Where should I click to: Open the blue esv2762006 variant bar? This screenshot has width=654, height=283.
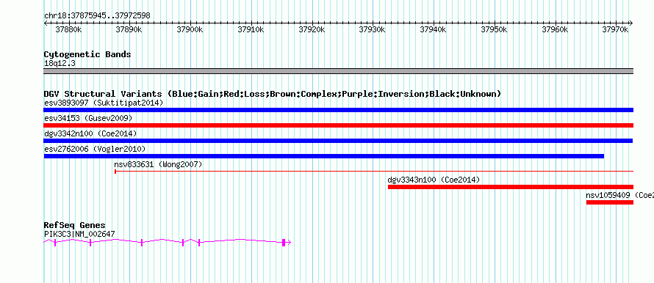tap(323, 156)
